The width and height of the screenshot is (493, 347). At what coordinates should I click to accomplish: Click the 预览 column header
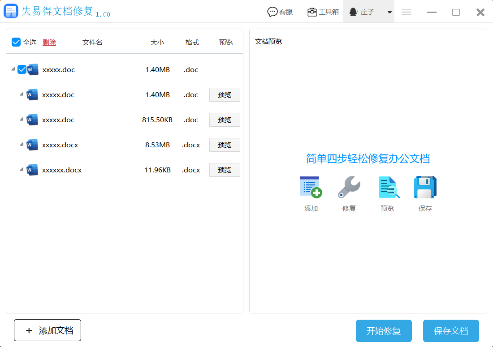[x=226, y=42]
